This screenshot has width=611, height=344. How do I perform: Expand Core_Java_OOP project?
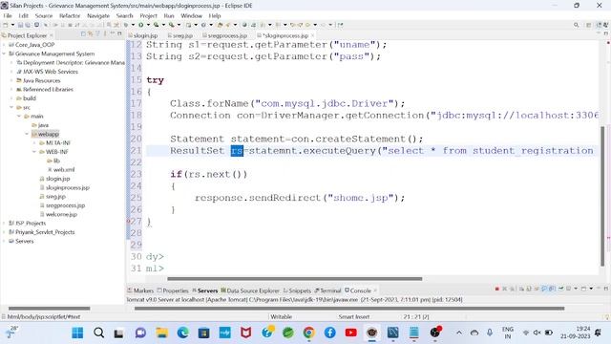pos(4,45)
